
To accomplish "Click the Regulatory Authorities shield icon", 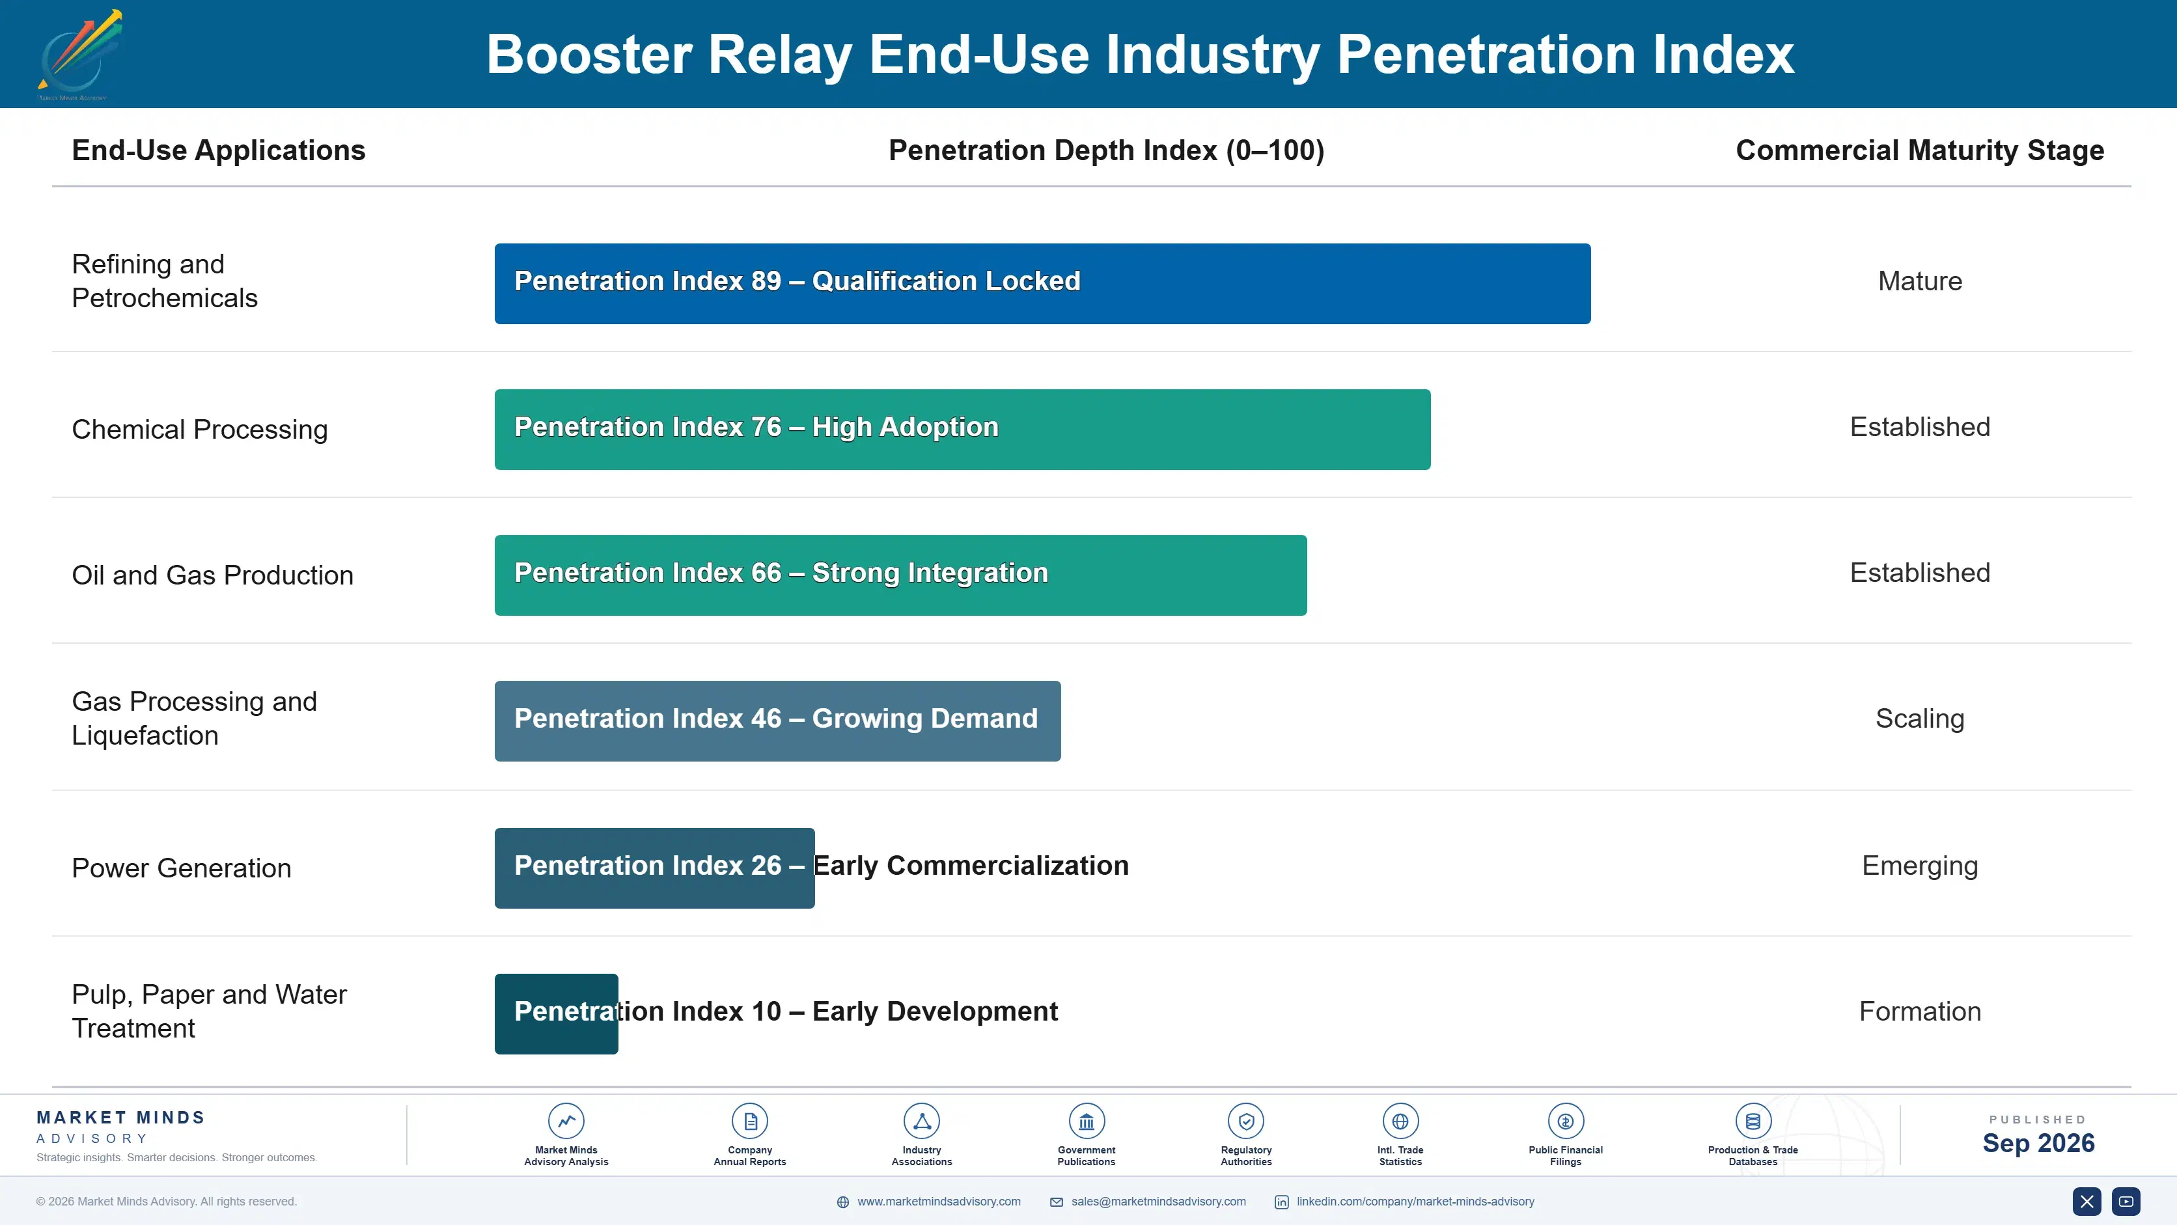I will [x=1245, y=1121].
